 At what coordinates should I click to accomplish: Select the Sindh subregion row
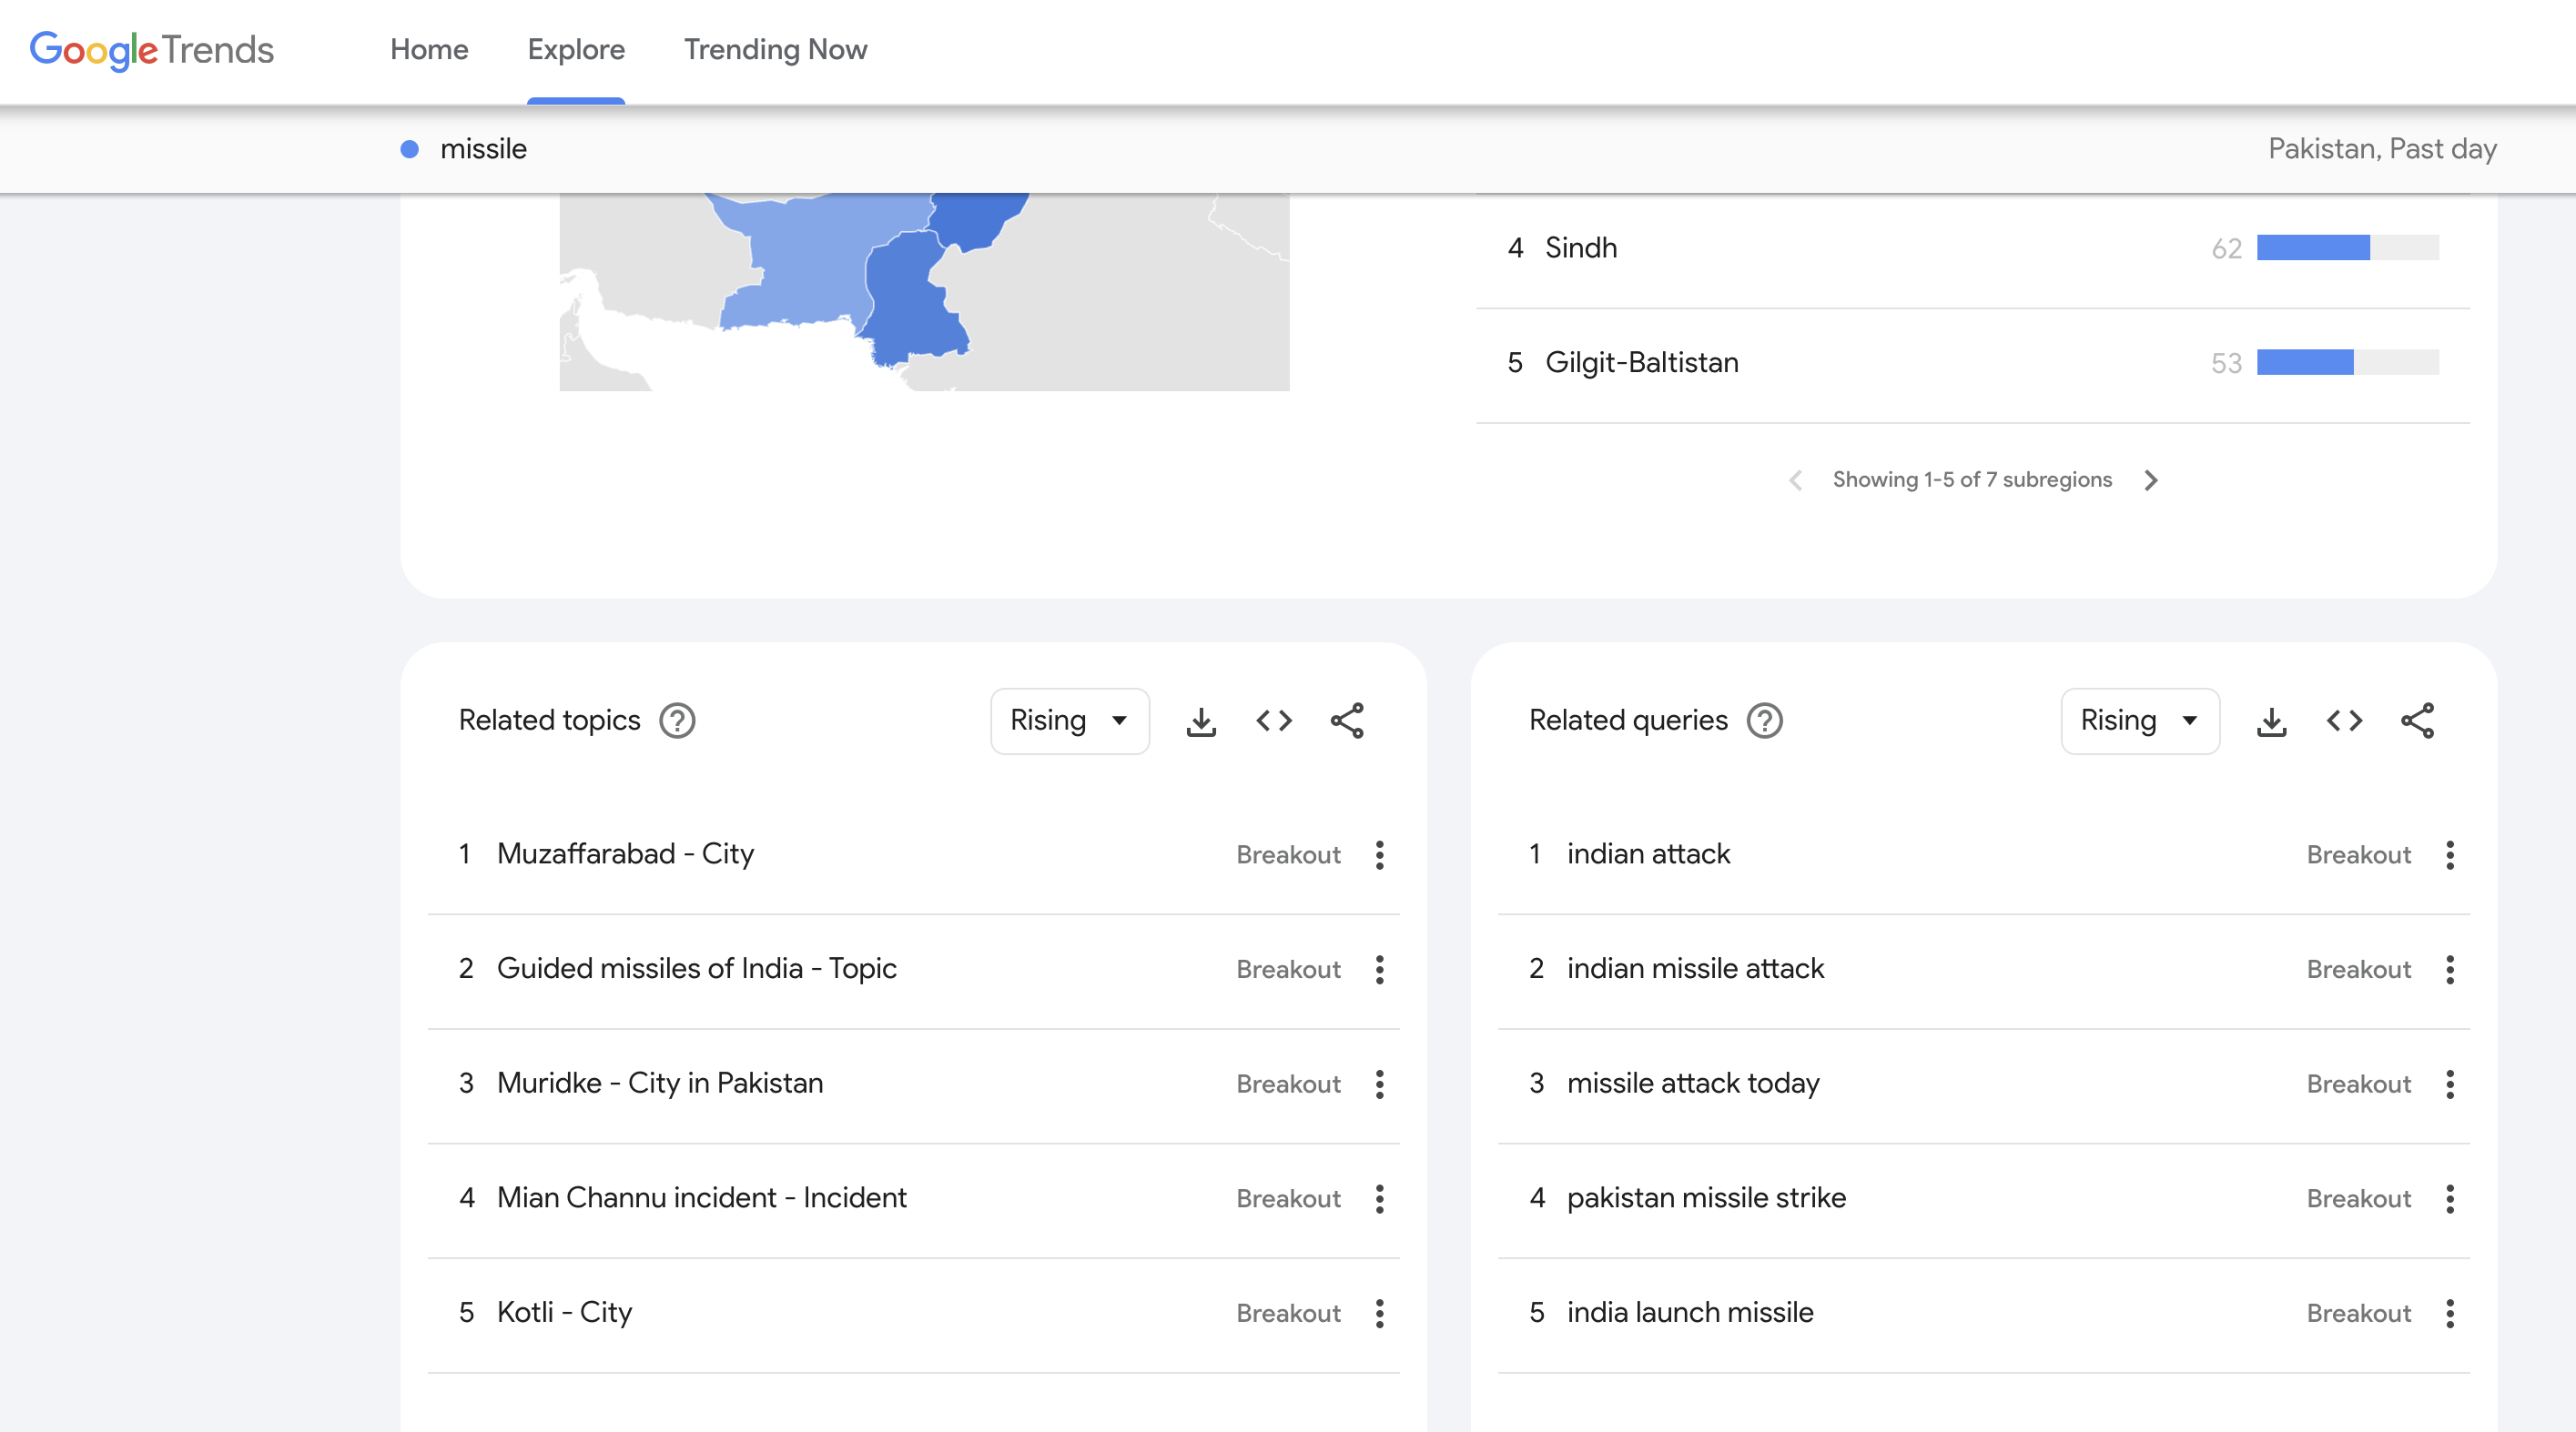click(x=1973, y=247)
